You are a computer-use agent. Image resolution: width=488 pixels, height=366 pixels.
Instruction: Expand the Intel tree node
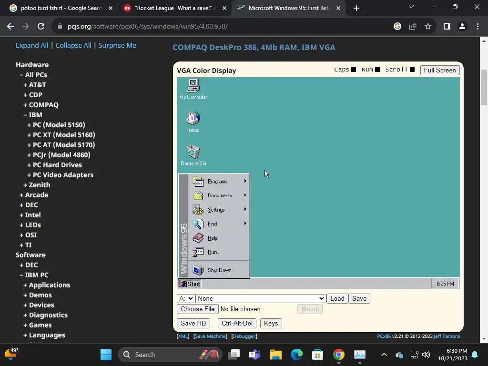pyautogui.click(x=30, y=215)
